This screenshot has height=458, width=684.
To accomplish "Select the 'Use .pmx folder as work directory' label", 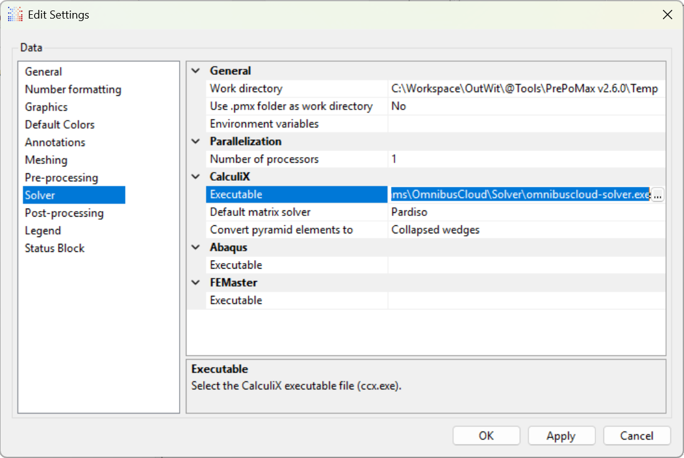I will [291, 106].
